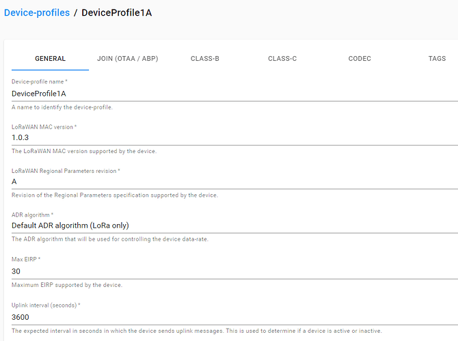Open the LoRaWAN MAC version dropdown
This screenshot has width=458, height=341.
(235, 137)
